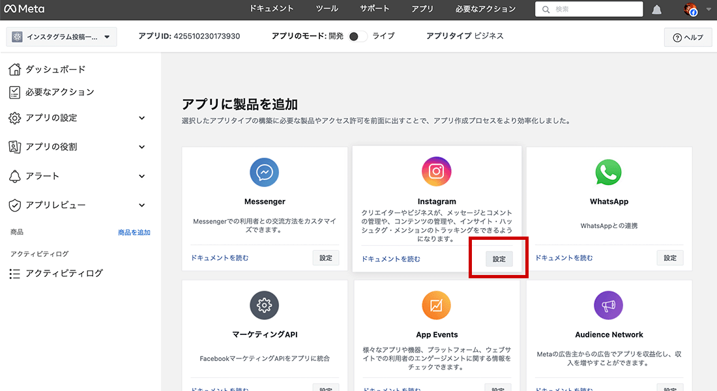Click the アプリID 425510230173930 text
Image resolution: width=717 pixels, height=391 pixels.
189,36
